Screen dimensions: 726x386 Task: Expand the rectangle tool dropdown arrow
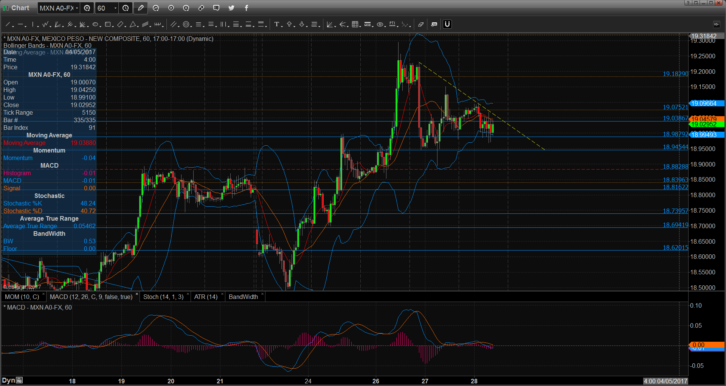tap(113, 26)
